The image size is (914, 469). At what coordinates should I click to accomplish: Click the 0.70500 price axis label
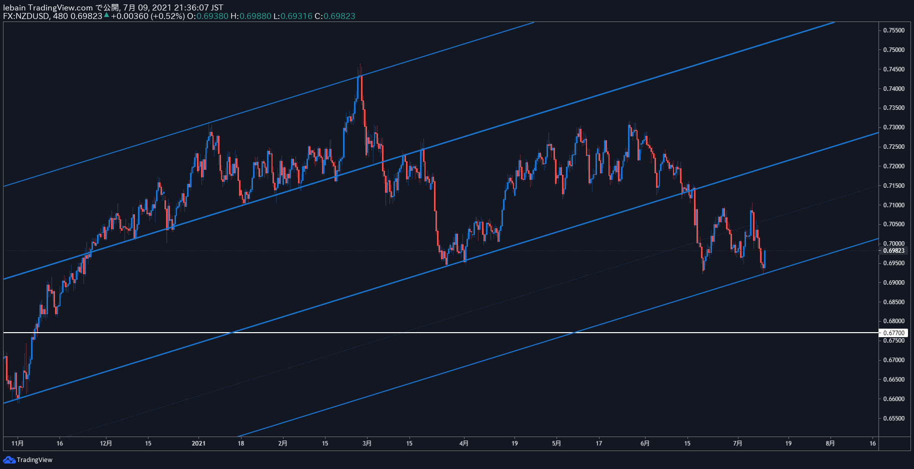(893, 224)
